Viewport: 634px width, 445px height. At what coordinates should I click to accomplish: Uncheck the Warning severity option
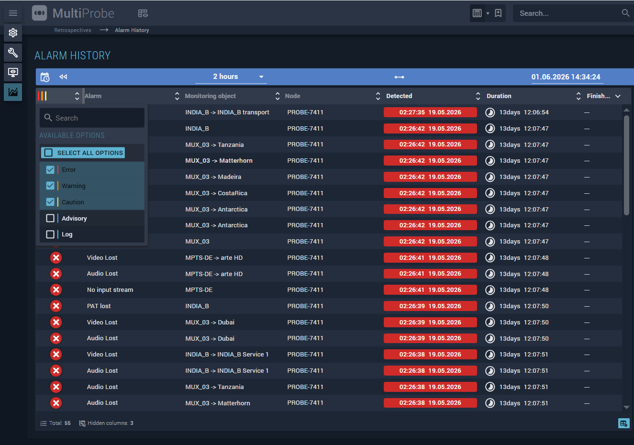50,186
